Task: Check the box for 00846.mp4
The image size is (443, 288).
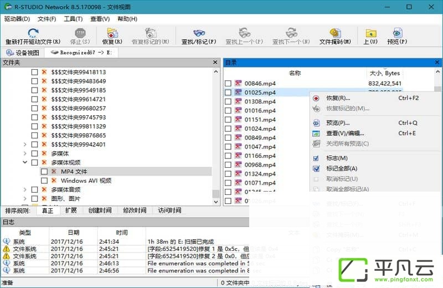Action: pyautogui.click(x=228, y=84)
